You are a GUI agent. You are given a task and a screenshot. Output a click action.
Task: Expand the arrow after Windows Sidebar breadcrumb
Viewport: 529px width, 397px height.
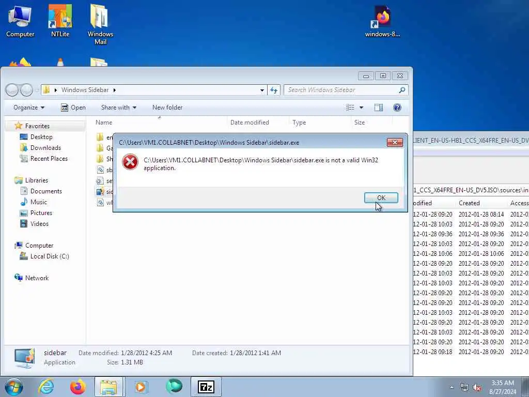click(114, 90)
